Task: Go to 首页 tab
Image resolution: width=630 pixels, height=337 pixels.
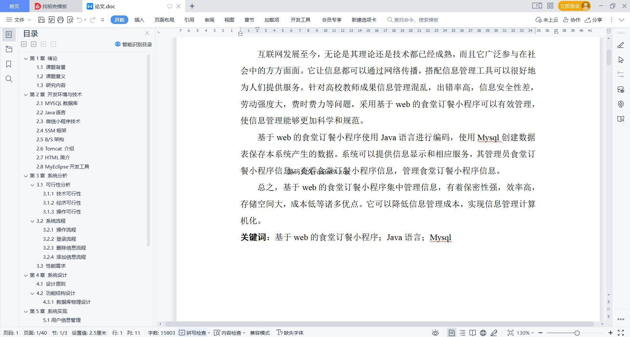Action: 14,6
